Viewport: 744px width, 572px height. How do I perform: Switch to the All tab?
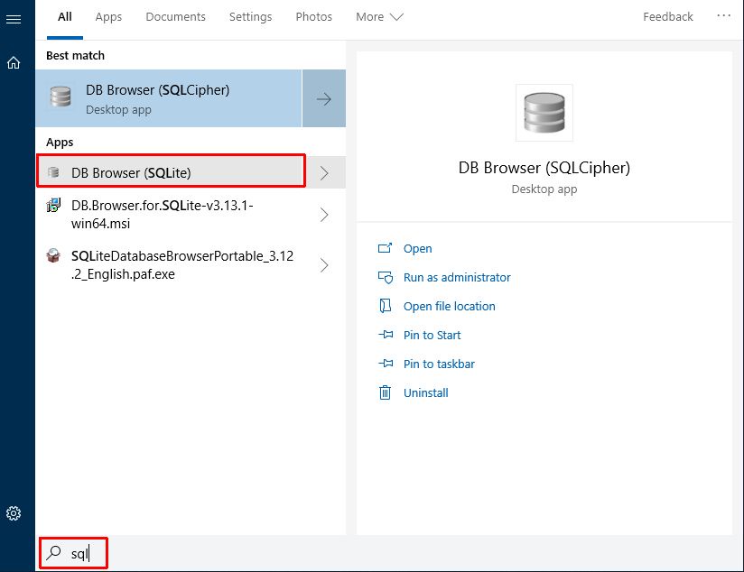[x=65, y=17]
